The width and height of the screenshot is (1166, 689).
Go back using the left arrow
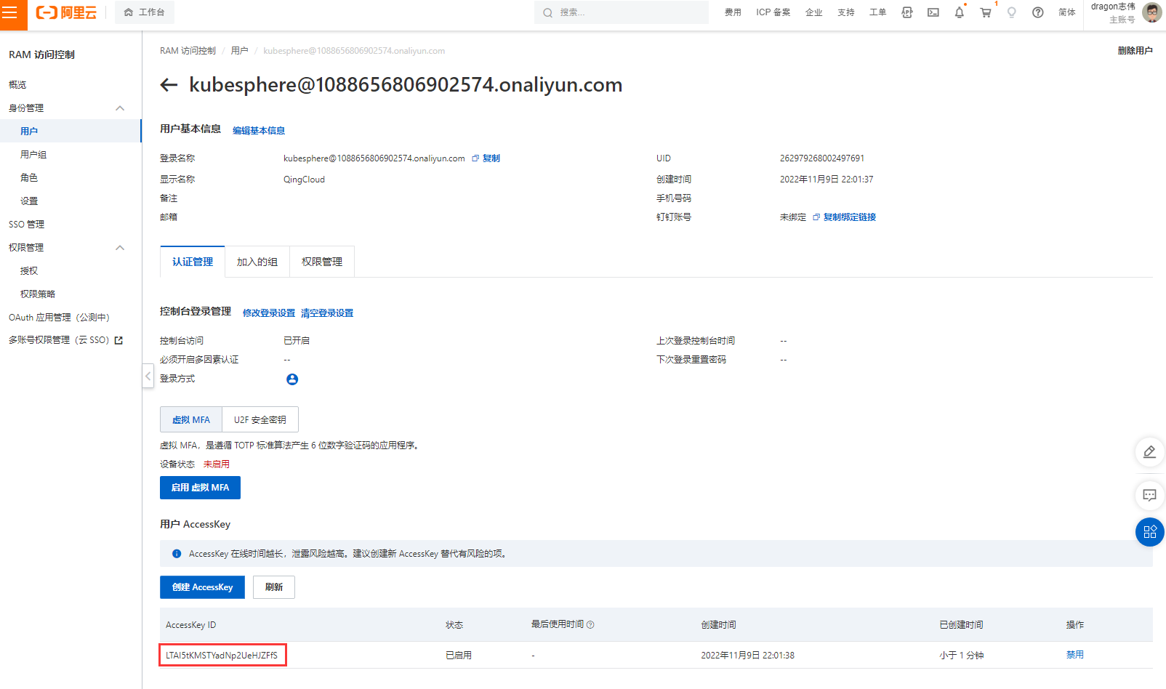click(x=169, y=85)
